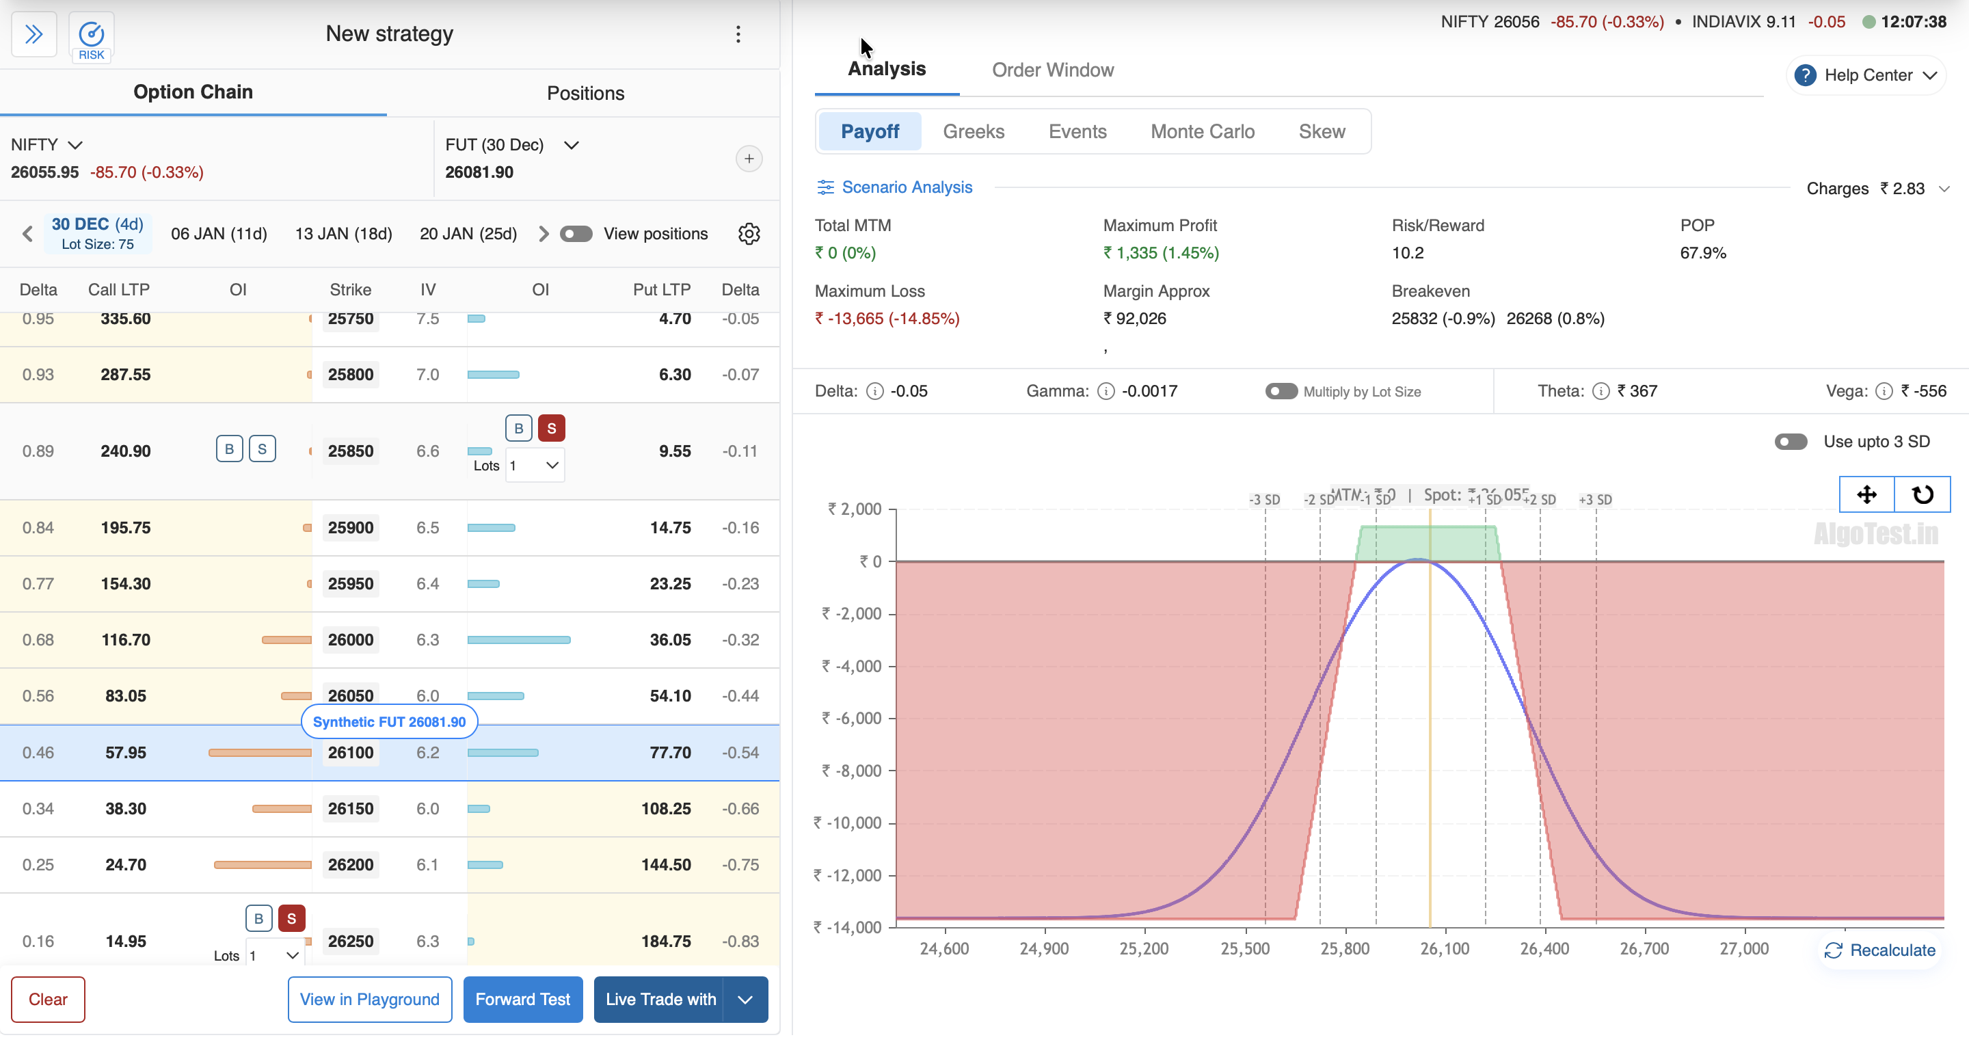Screen dimensions: 1969x1042
Task: Open the Greeks analysis tab
Action: 973,131
